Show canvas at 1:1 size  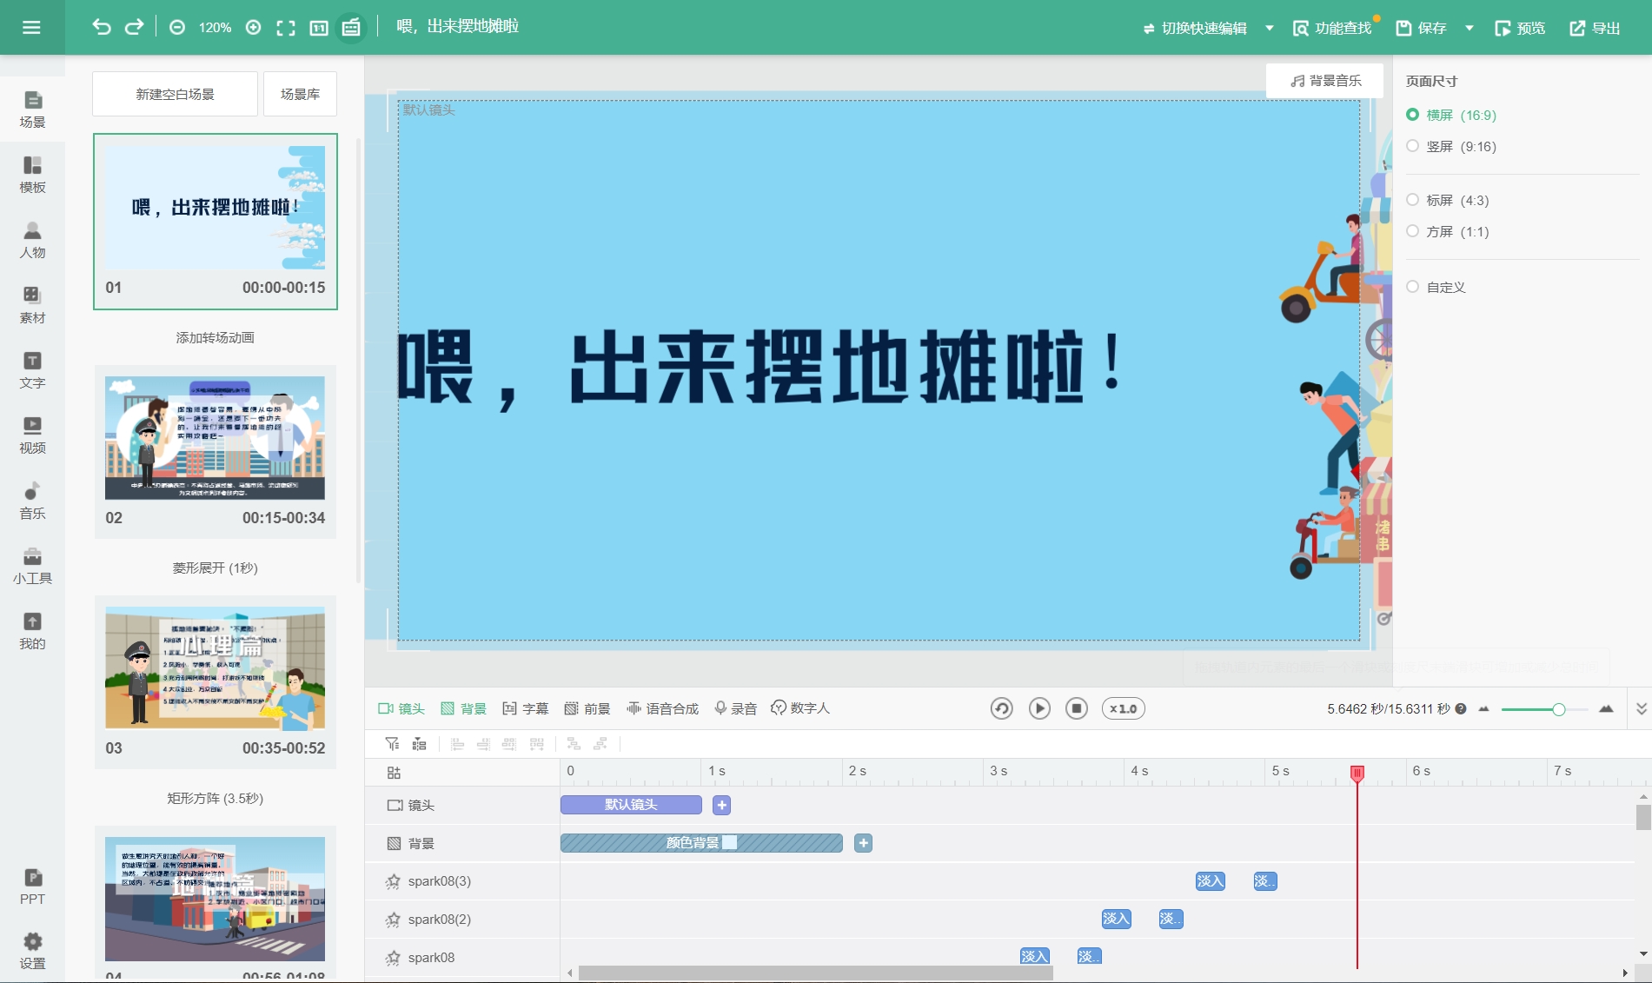pos(319,28)
